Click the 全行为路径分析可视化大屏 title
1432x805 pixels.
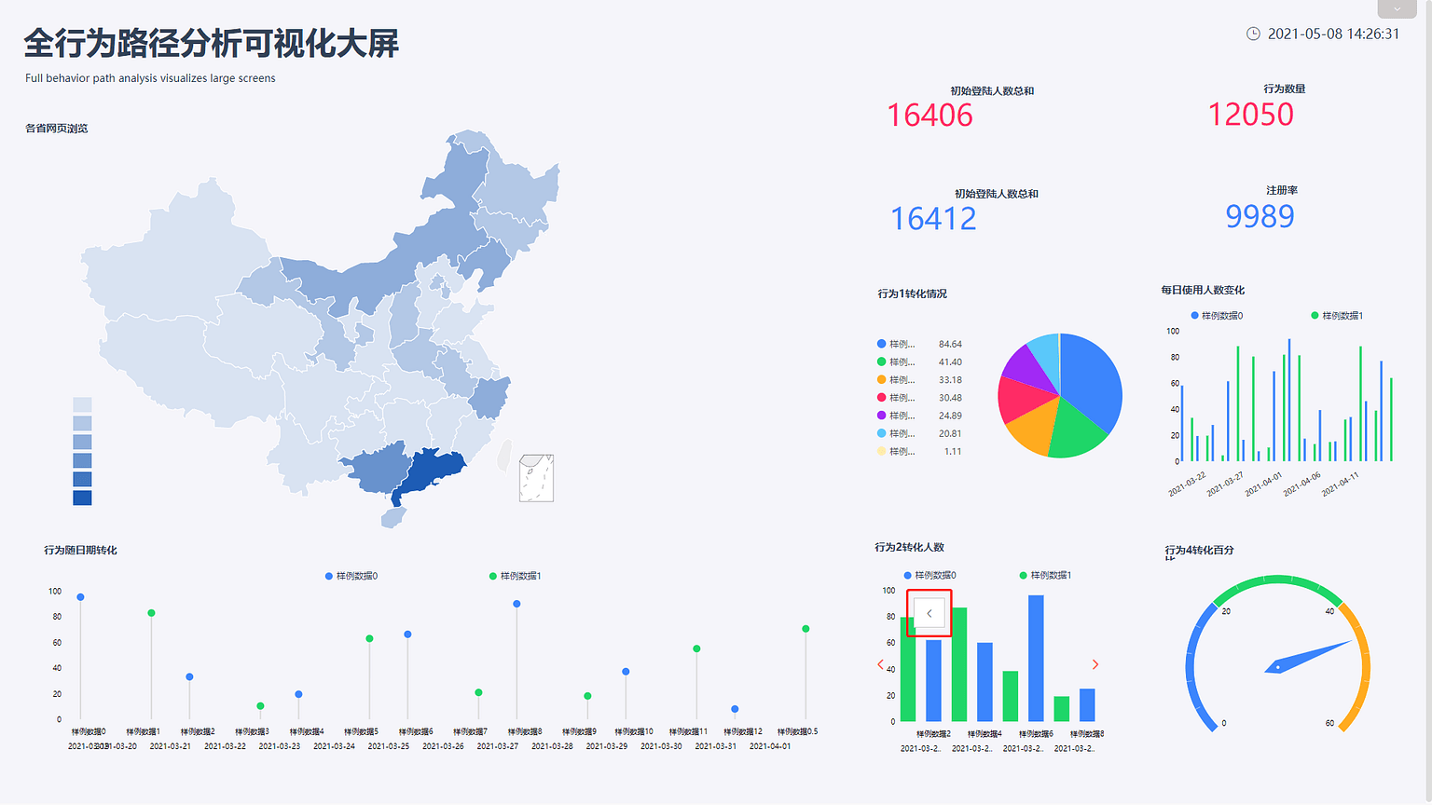point(212,43)
